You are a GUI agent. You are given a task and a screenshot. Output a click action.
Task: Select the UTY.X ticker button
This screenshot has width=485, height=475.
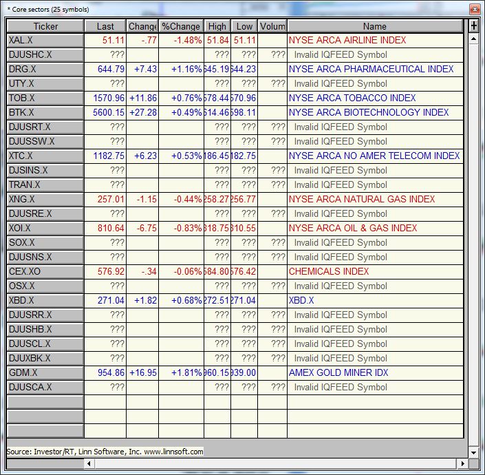point(45,83)
